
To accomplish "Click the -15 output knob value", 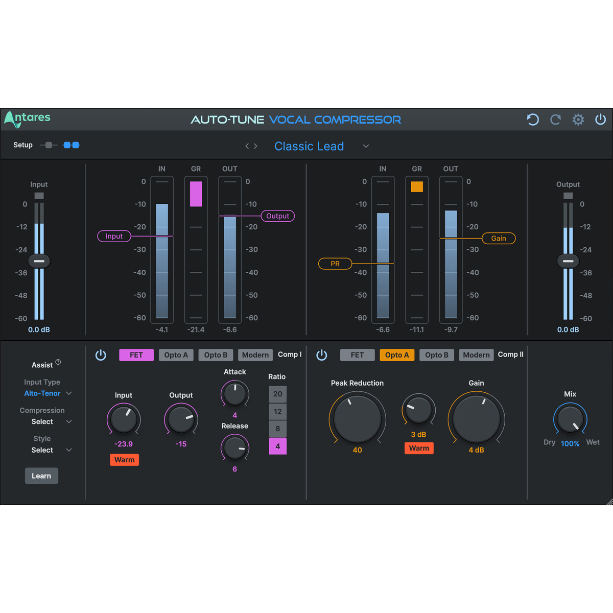I will point(181,444).
